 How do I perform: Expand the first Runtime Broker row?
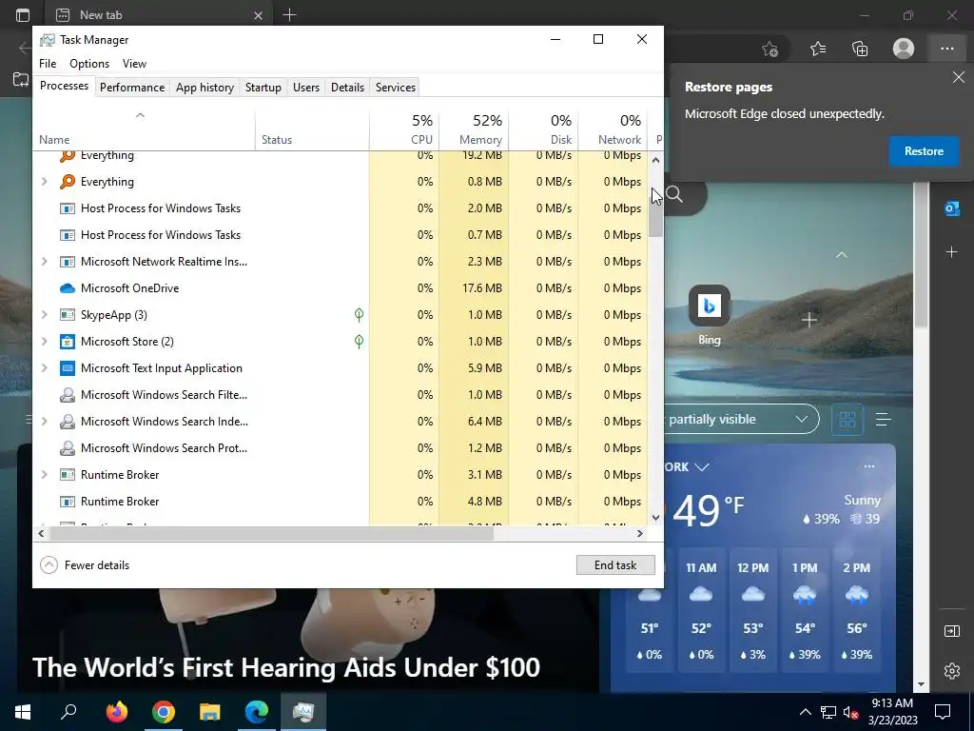tap(44, 475)
